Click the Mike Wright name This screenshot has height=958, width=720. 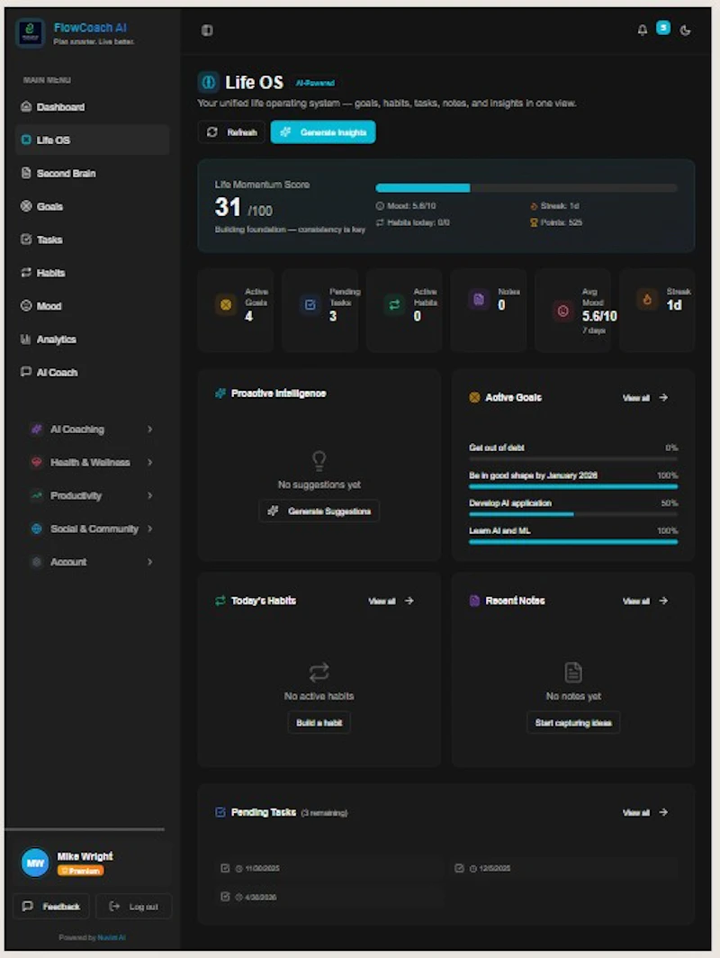pyautogui.click(x=85, y=856)
